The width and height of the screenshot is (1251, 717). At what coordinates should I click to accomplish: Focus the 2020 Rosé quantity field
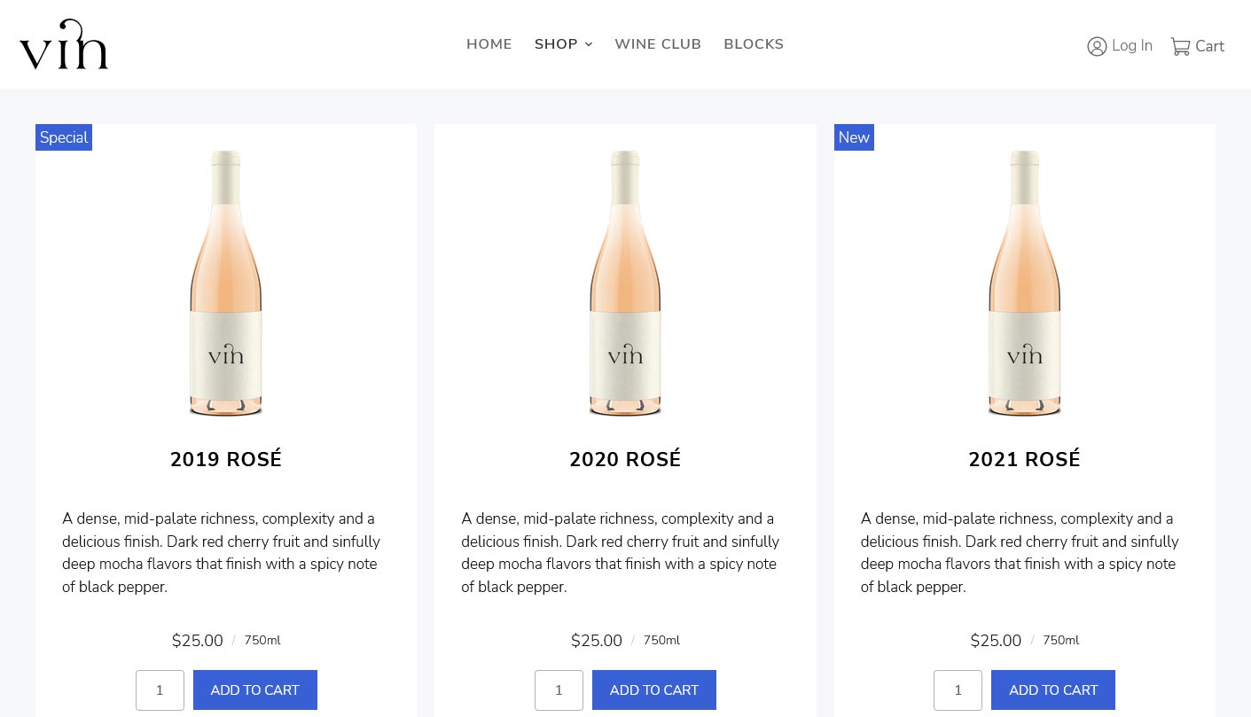559,690
